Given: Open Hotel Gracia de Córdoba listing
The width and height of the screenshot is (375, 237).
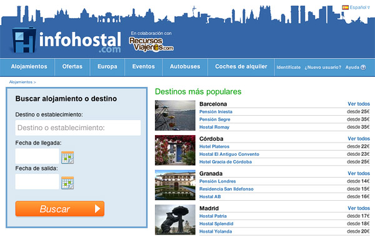Looking at the screenshot, I should coord(226,162).
